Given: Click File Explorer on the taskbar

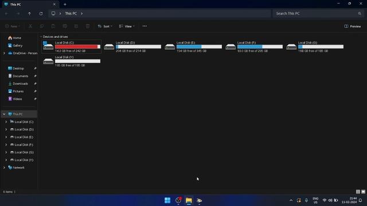Looking at the screenshot, I should point(189,200).
